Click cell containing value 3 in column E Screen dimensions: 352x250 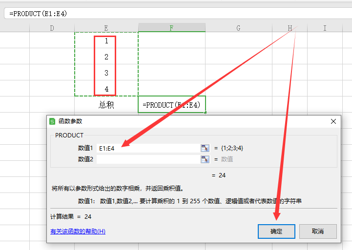(x=106, y=73)
